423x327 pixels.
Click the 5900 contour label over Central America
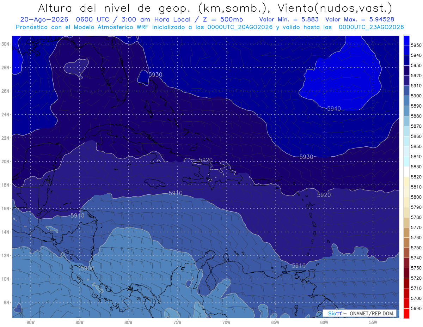tap(87, 268)
